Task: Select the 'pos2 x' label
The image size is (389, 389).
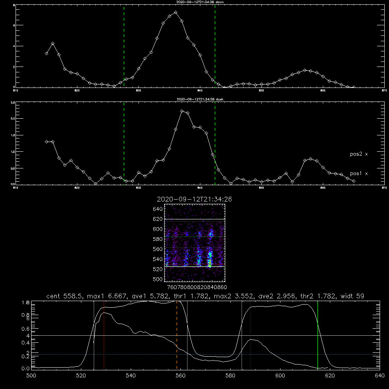Action: pos(359,154)
